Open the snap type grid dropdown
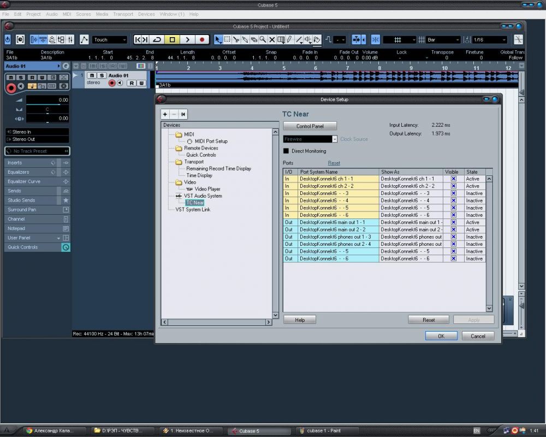 (x=400, y=40)
